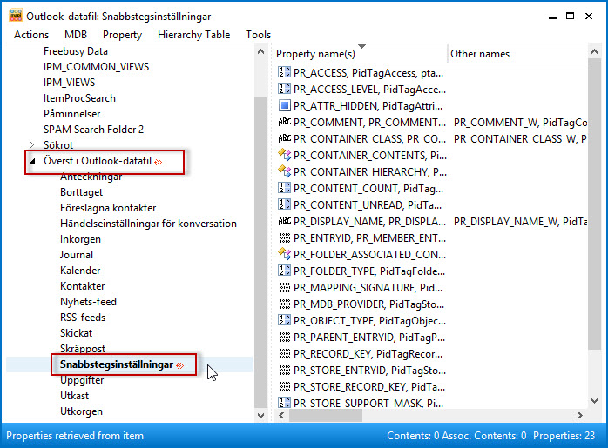Select the Skräppost folder
The width and height of the screenshot is (608, 448).
[x=83, y=349]
